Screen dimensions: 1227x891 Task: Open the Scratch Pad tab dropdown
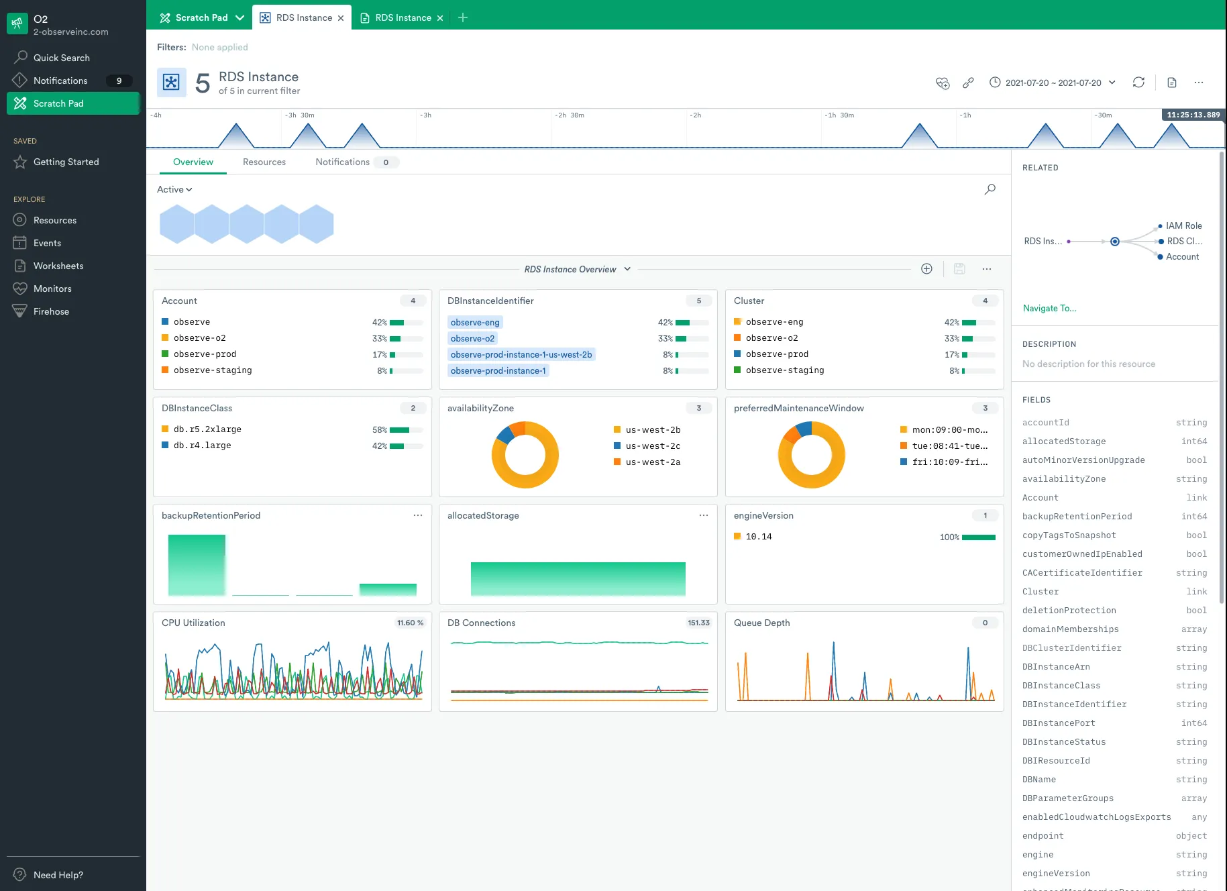click(239, 17)
